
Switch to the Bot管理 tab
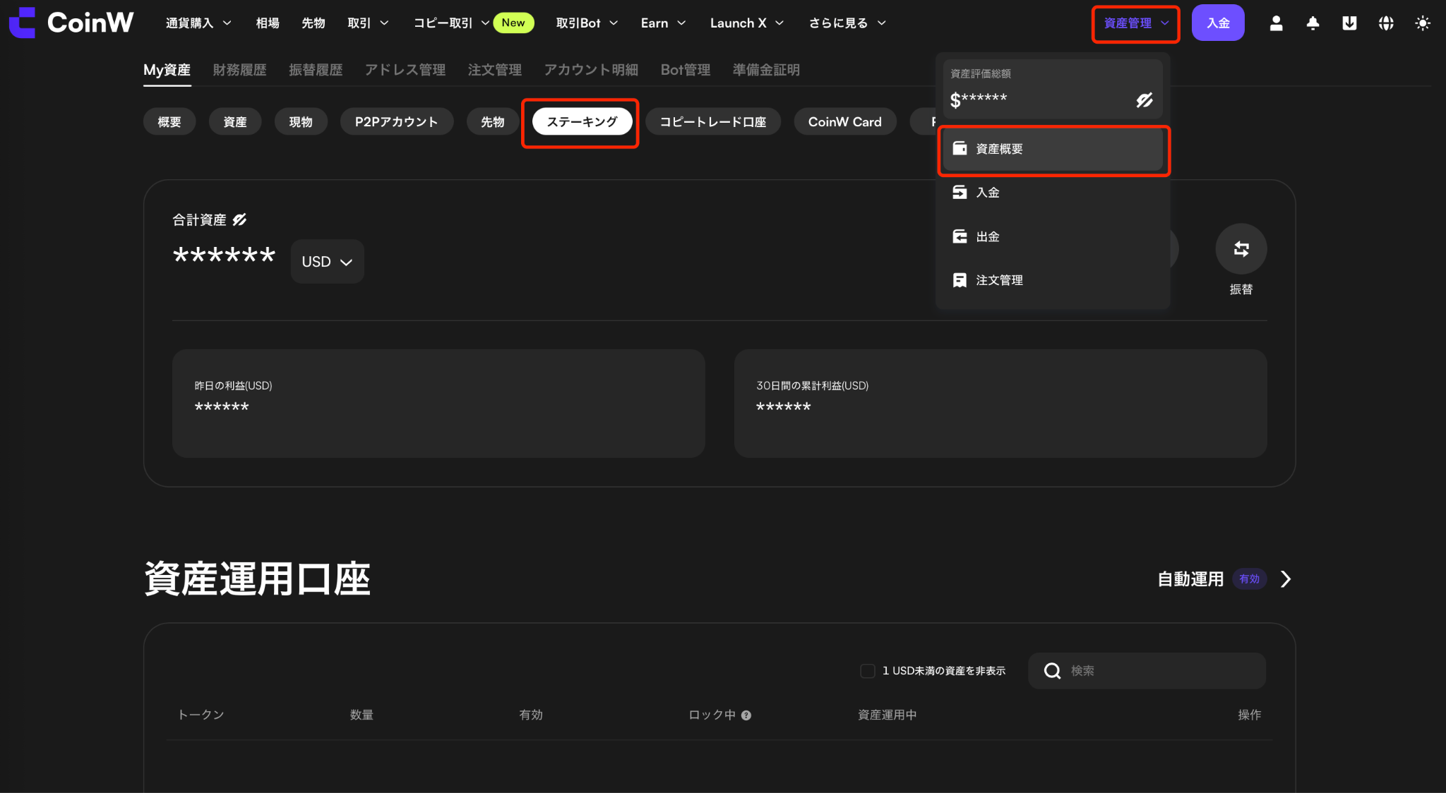[x=686, y=70]
